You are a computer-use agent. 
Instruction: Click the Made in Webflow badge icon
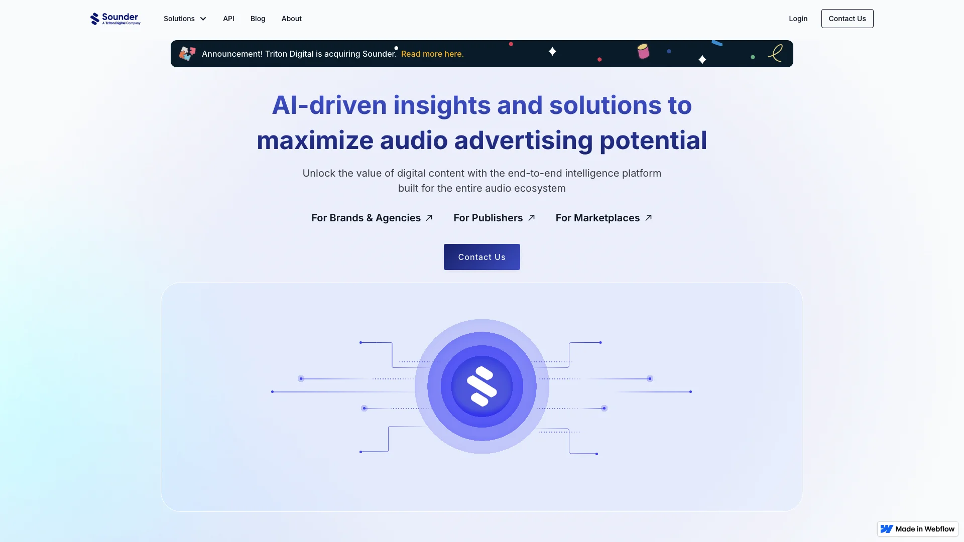point(887,529)
